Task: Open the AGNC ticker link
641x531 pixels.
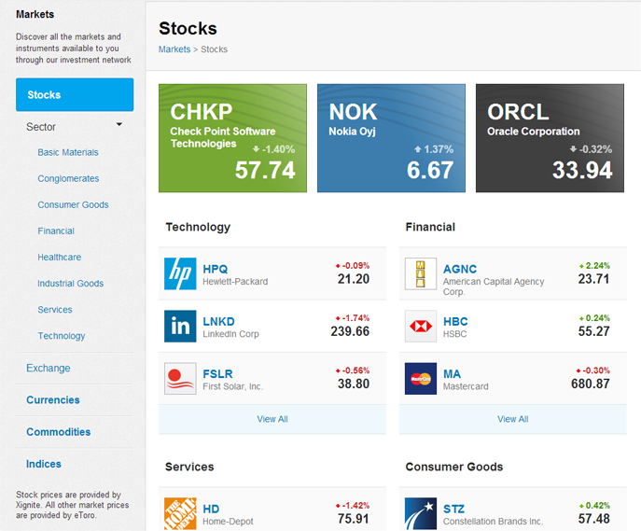Action: coord(460,269)
